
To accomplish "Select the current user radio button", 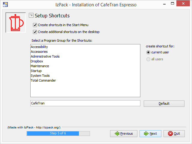I will click(x=148, y=52).
